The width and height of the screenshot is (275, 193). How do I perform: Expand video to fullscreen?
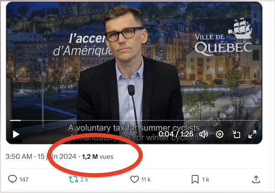[x=253, y=134]
